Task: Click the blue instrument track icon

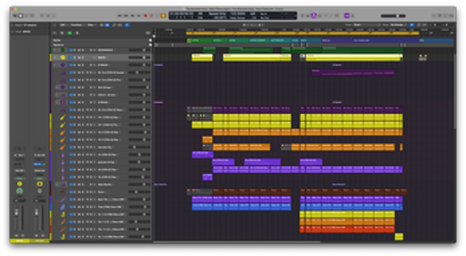Action: click(63, 207)
